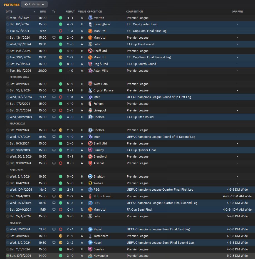
Task: Click Burnley badge on 16/3/2024 row
Action: click(x=90, y=150)
